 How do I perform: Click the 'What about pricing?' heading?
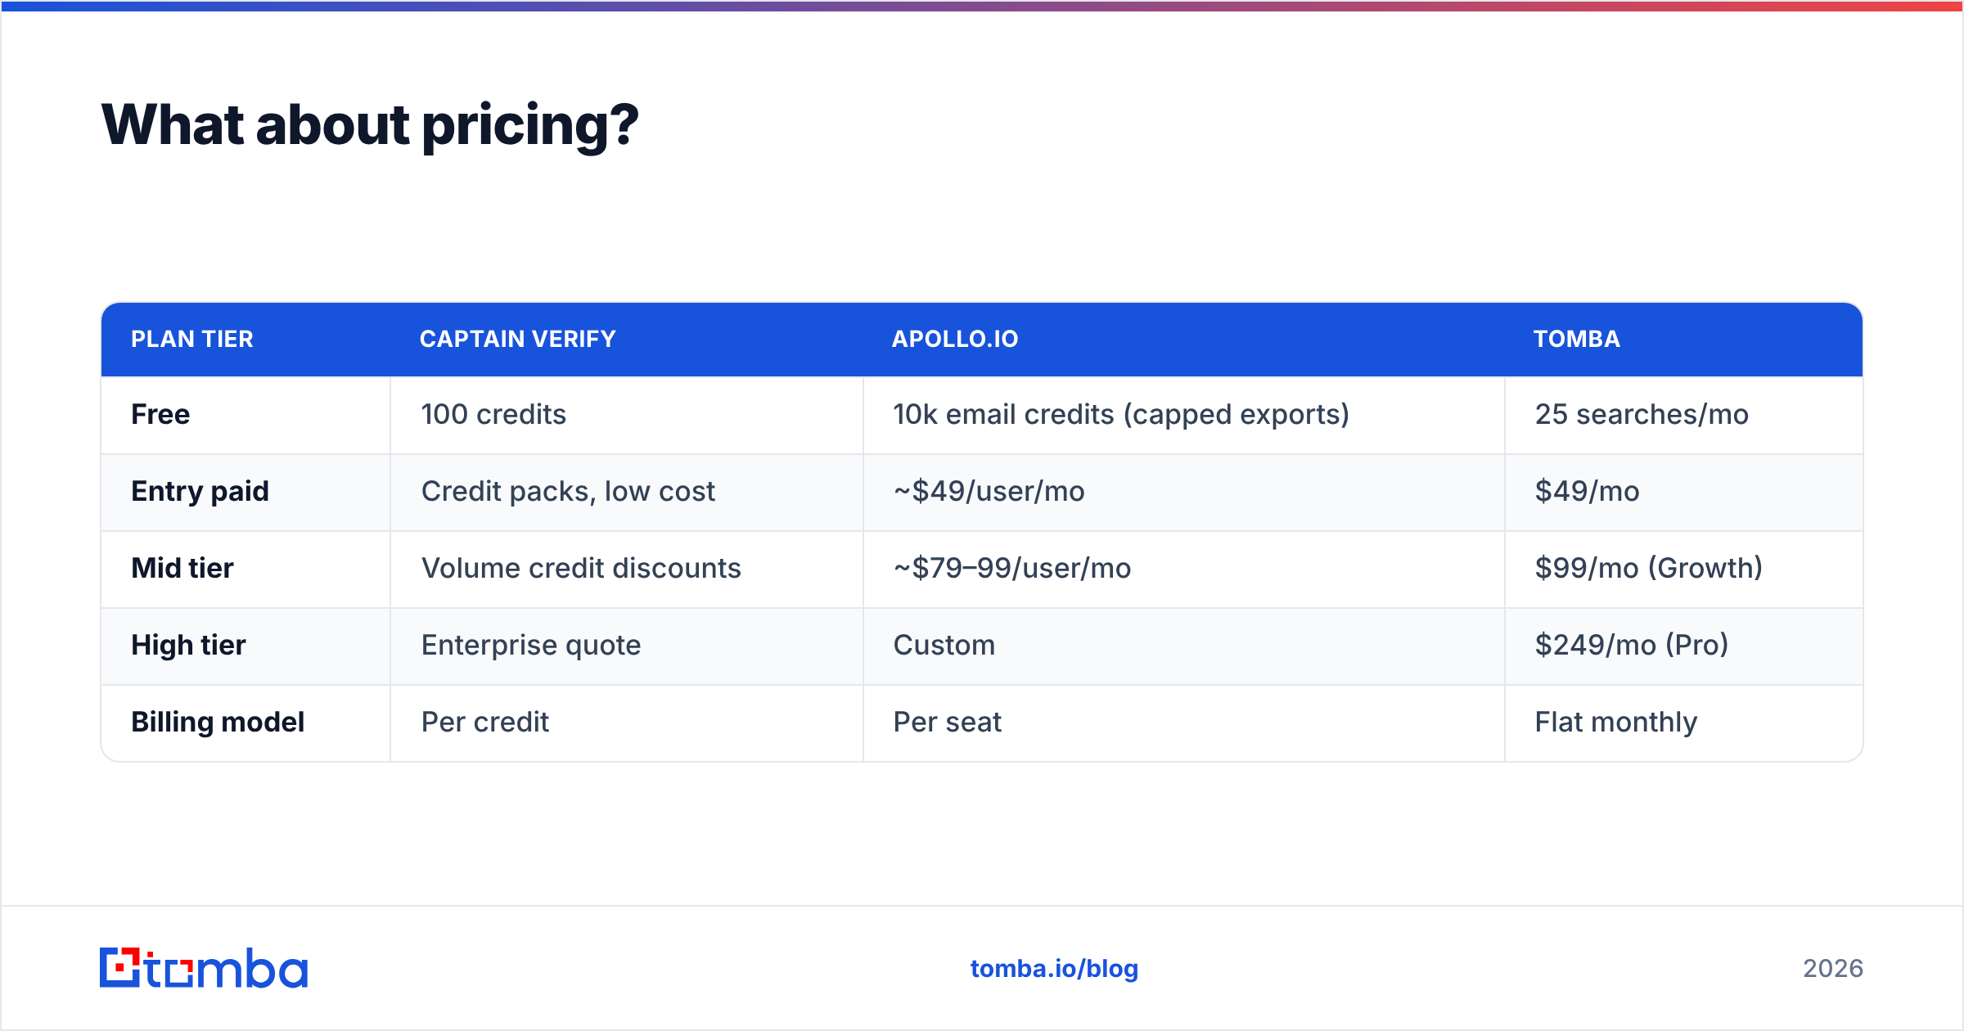370,125
